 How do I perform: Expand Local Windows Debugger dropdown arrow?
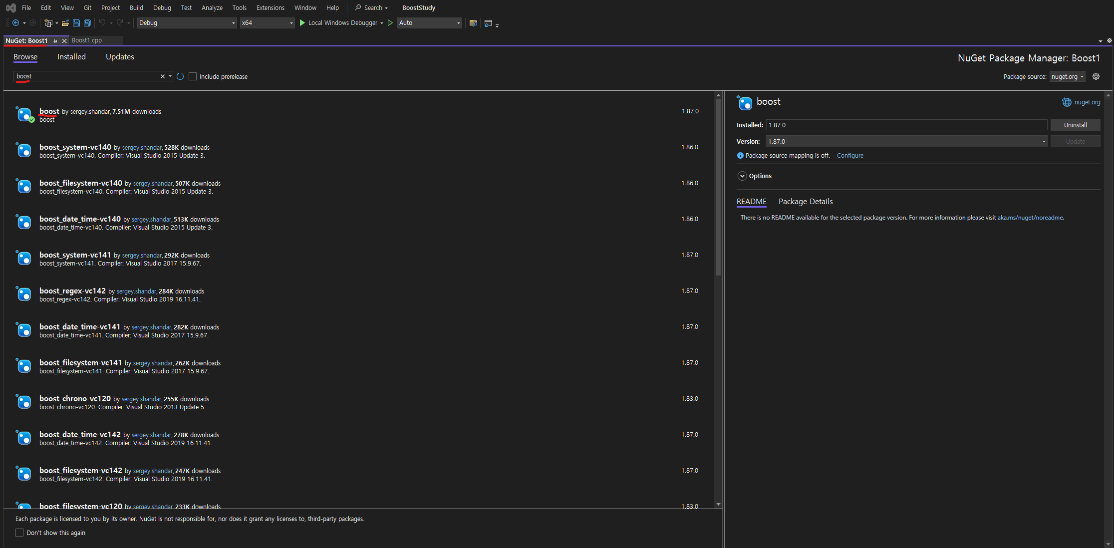tap(382, 23)
